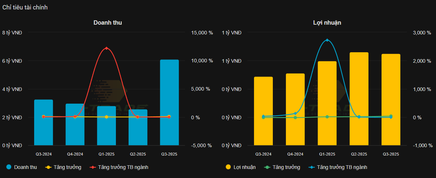
Task: Click the Q4-2024 yellow profit bar
Action: coord(295,109)
